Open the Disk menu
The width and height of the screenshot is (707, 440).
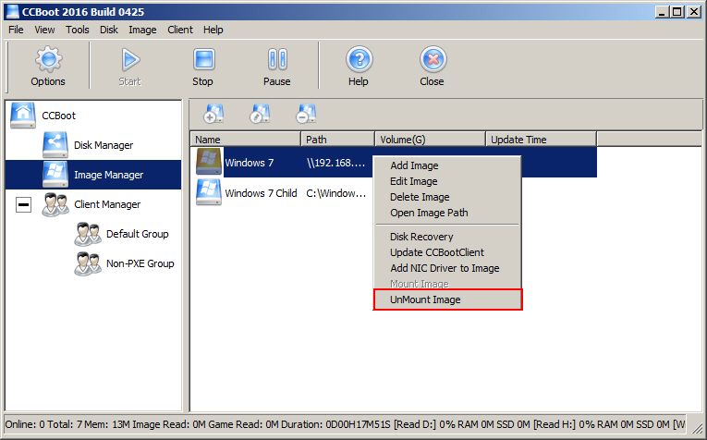click(109, 30)
